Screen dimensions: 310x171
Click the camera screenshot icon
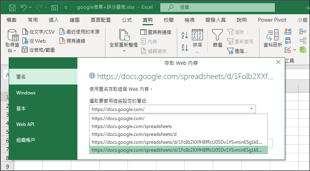point(54,8)
